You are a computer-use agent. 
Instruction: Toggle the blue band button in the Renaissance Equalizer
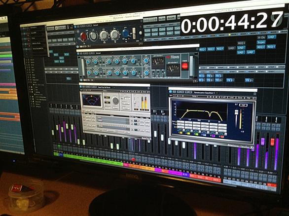204,135
